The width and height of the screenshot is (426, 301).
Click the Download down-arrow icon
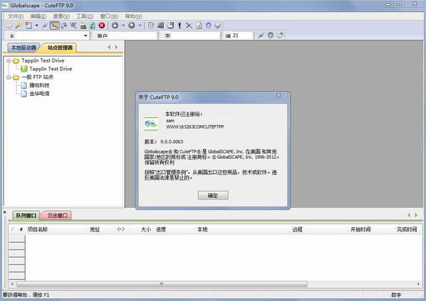(115, 26)
